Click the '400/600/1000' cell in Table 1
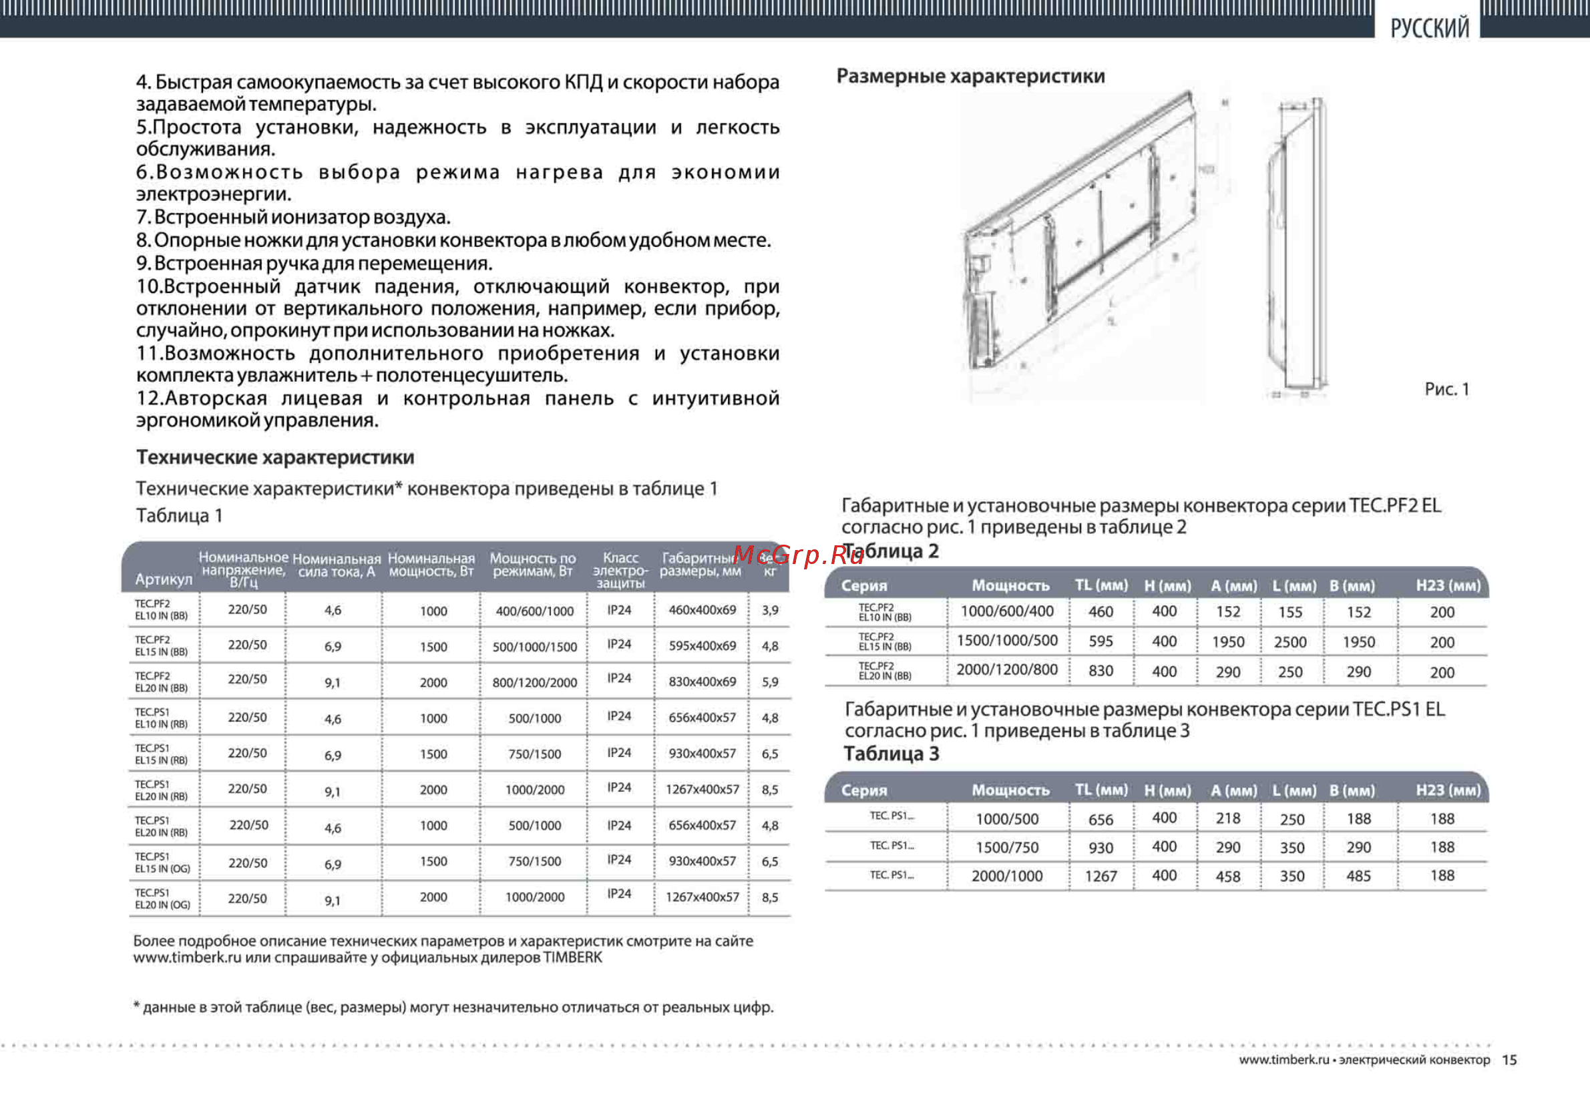The height and width of the screenshot is (1108, 1590). click(x=535, y=611)
